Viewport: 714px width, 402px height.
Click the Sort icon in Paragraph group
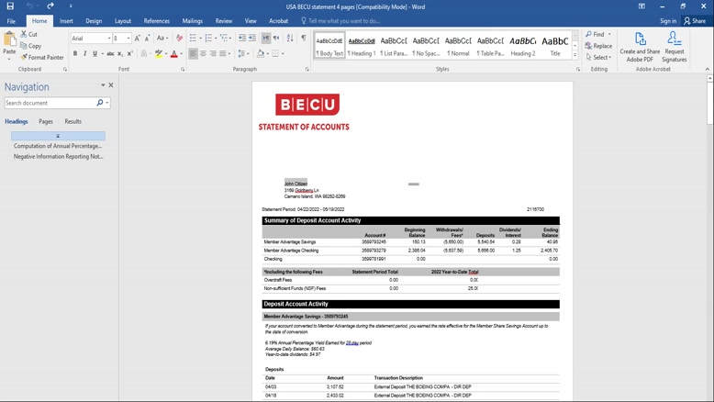click(290, 39)
